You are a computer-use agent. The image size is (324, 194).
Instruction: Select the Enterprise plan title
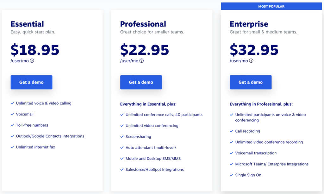(x=249, y=24)
